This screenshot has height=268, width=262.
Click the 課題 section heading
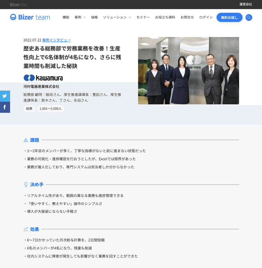pos(35,140)
